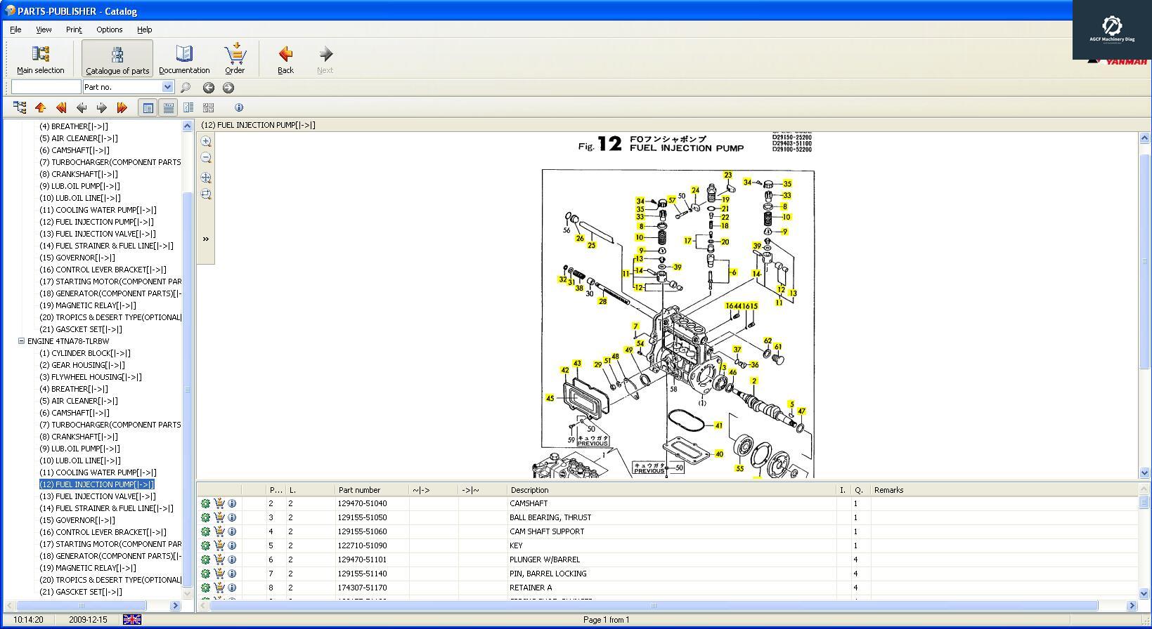Toggle the second table view mode button
This screenshot has height=629, width=1152.
(x=168, y=107)
